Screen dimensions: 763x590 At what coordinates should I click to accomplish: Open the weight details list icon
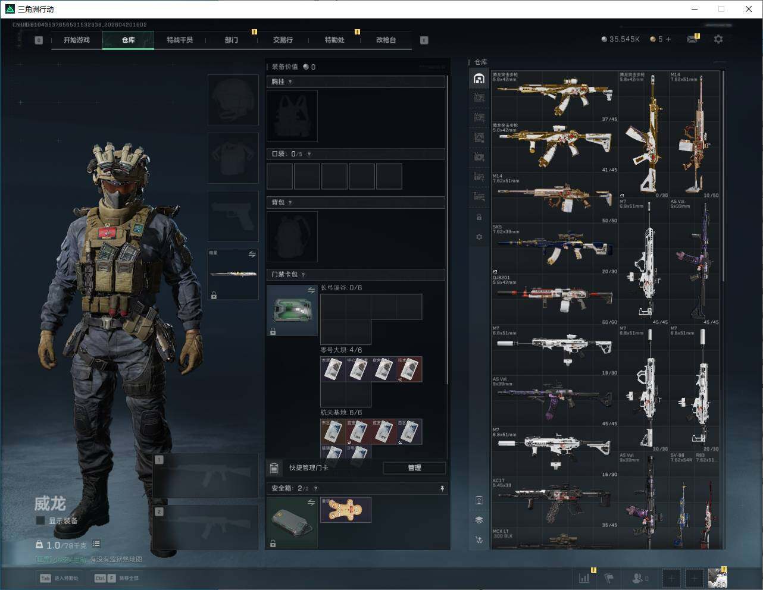[x=96, y=544]
